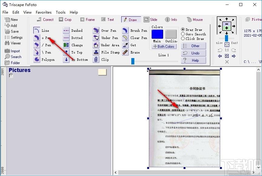Select the Under Area tool
Screen dimensions: 262x176
[96, 45]
